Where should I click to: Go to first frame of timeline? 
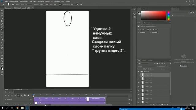coord(6,95)
